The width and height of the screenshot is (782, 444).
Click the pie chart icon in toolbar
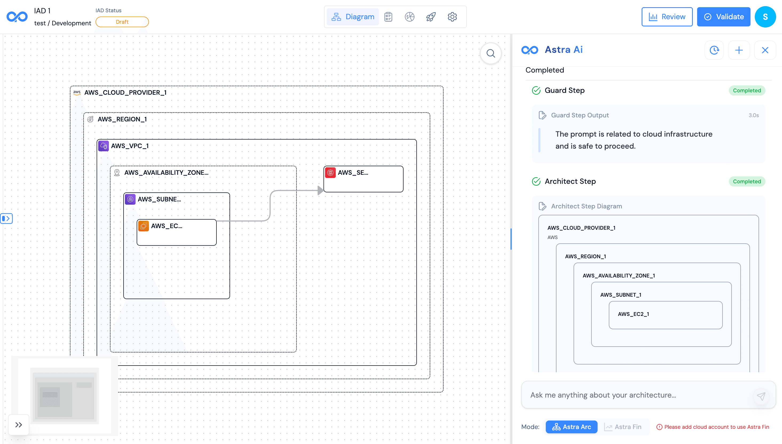coord(409,17)
